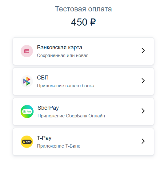Click the 'Тестовая оплата' heading
Viewport: 168px width, 179px height.
coord(83,9)
